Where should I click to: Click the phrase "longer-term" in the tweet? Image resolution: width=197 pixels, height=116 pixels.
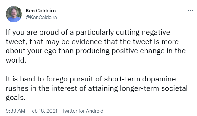pos(139,88)
